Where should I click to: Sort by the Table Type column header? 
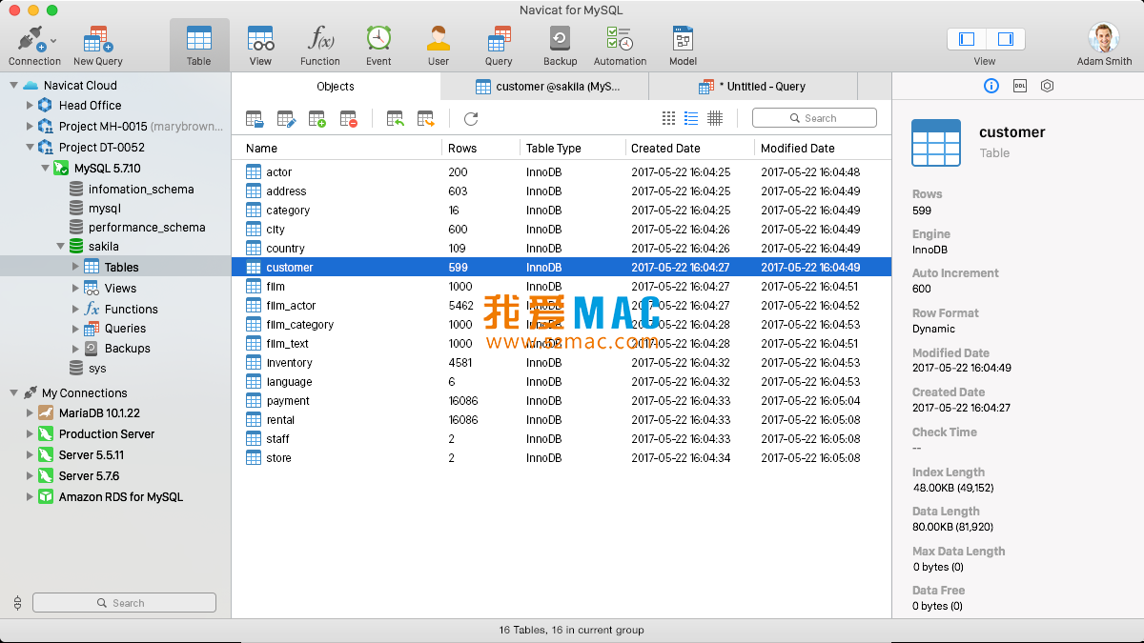[573, 149]
